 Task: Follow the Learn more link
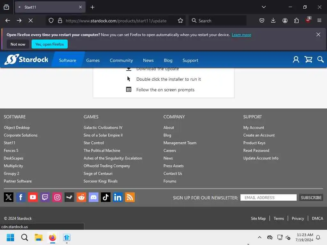(x=241, y=35)
